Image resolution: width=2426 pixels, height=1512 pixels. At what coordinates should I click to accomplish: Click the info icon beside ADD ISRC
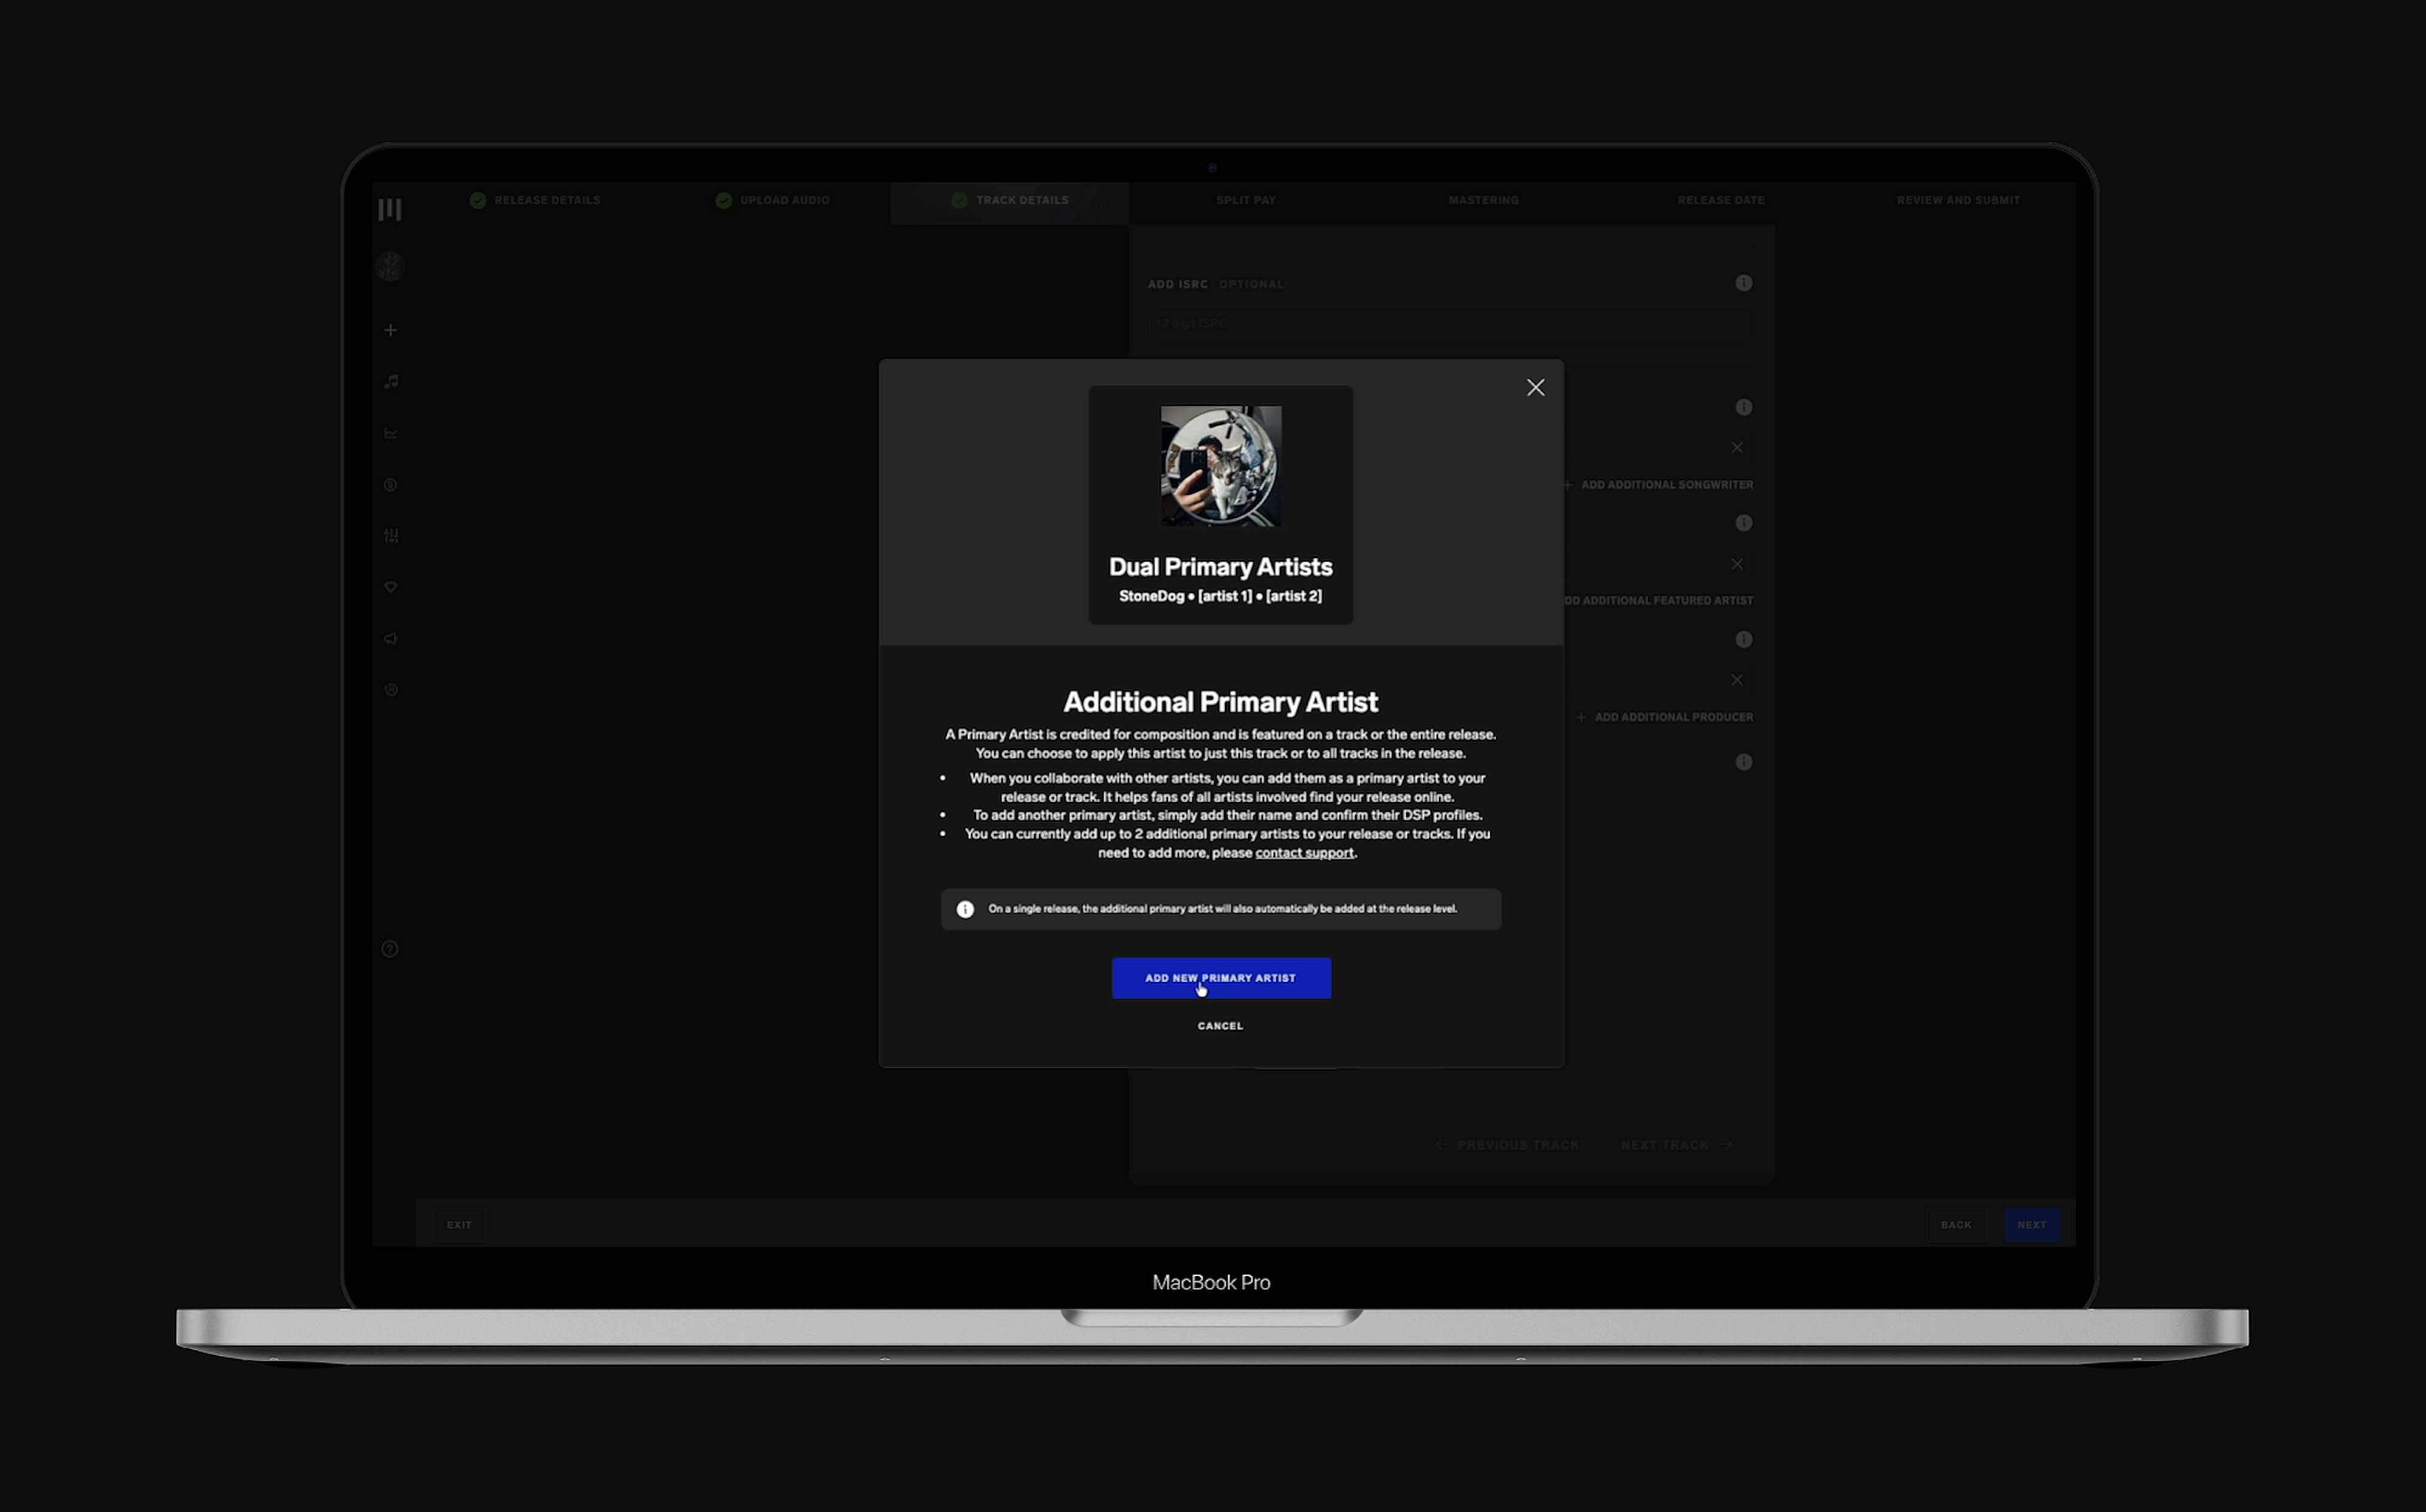(x=1744, y=283)
